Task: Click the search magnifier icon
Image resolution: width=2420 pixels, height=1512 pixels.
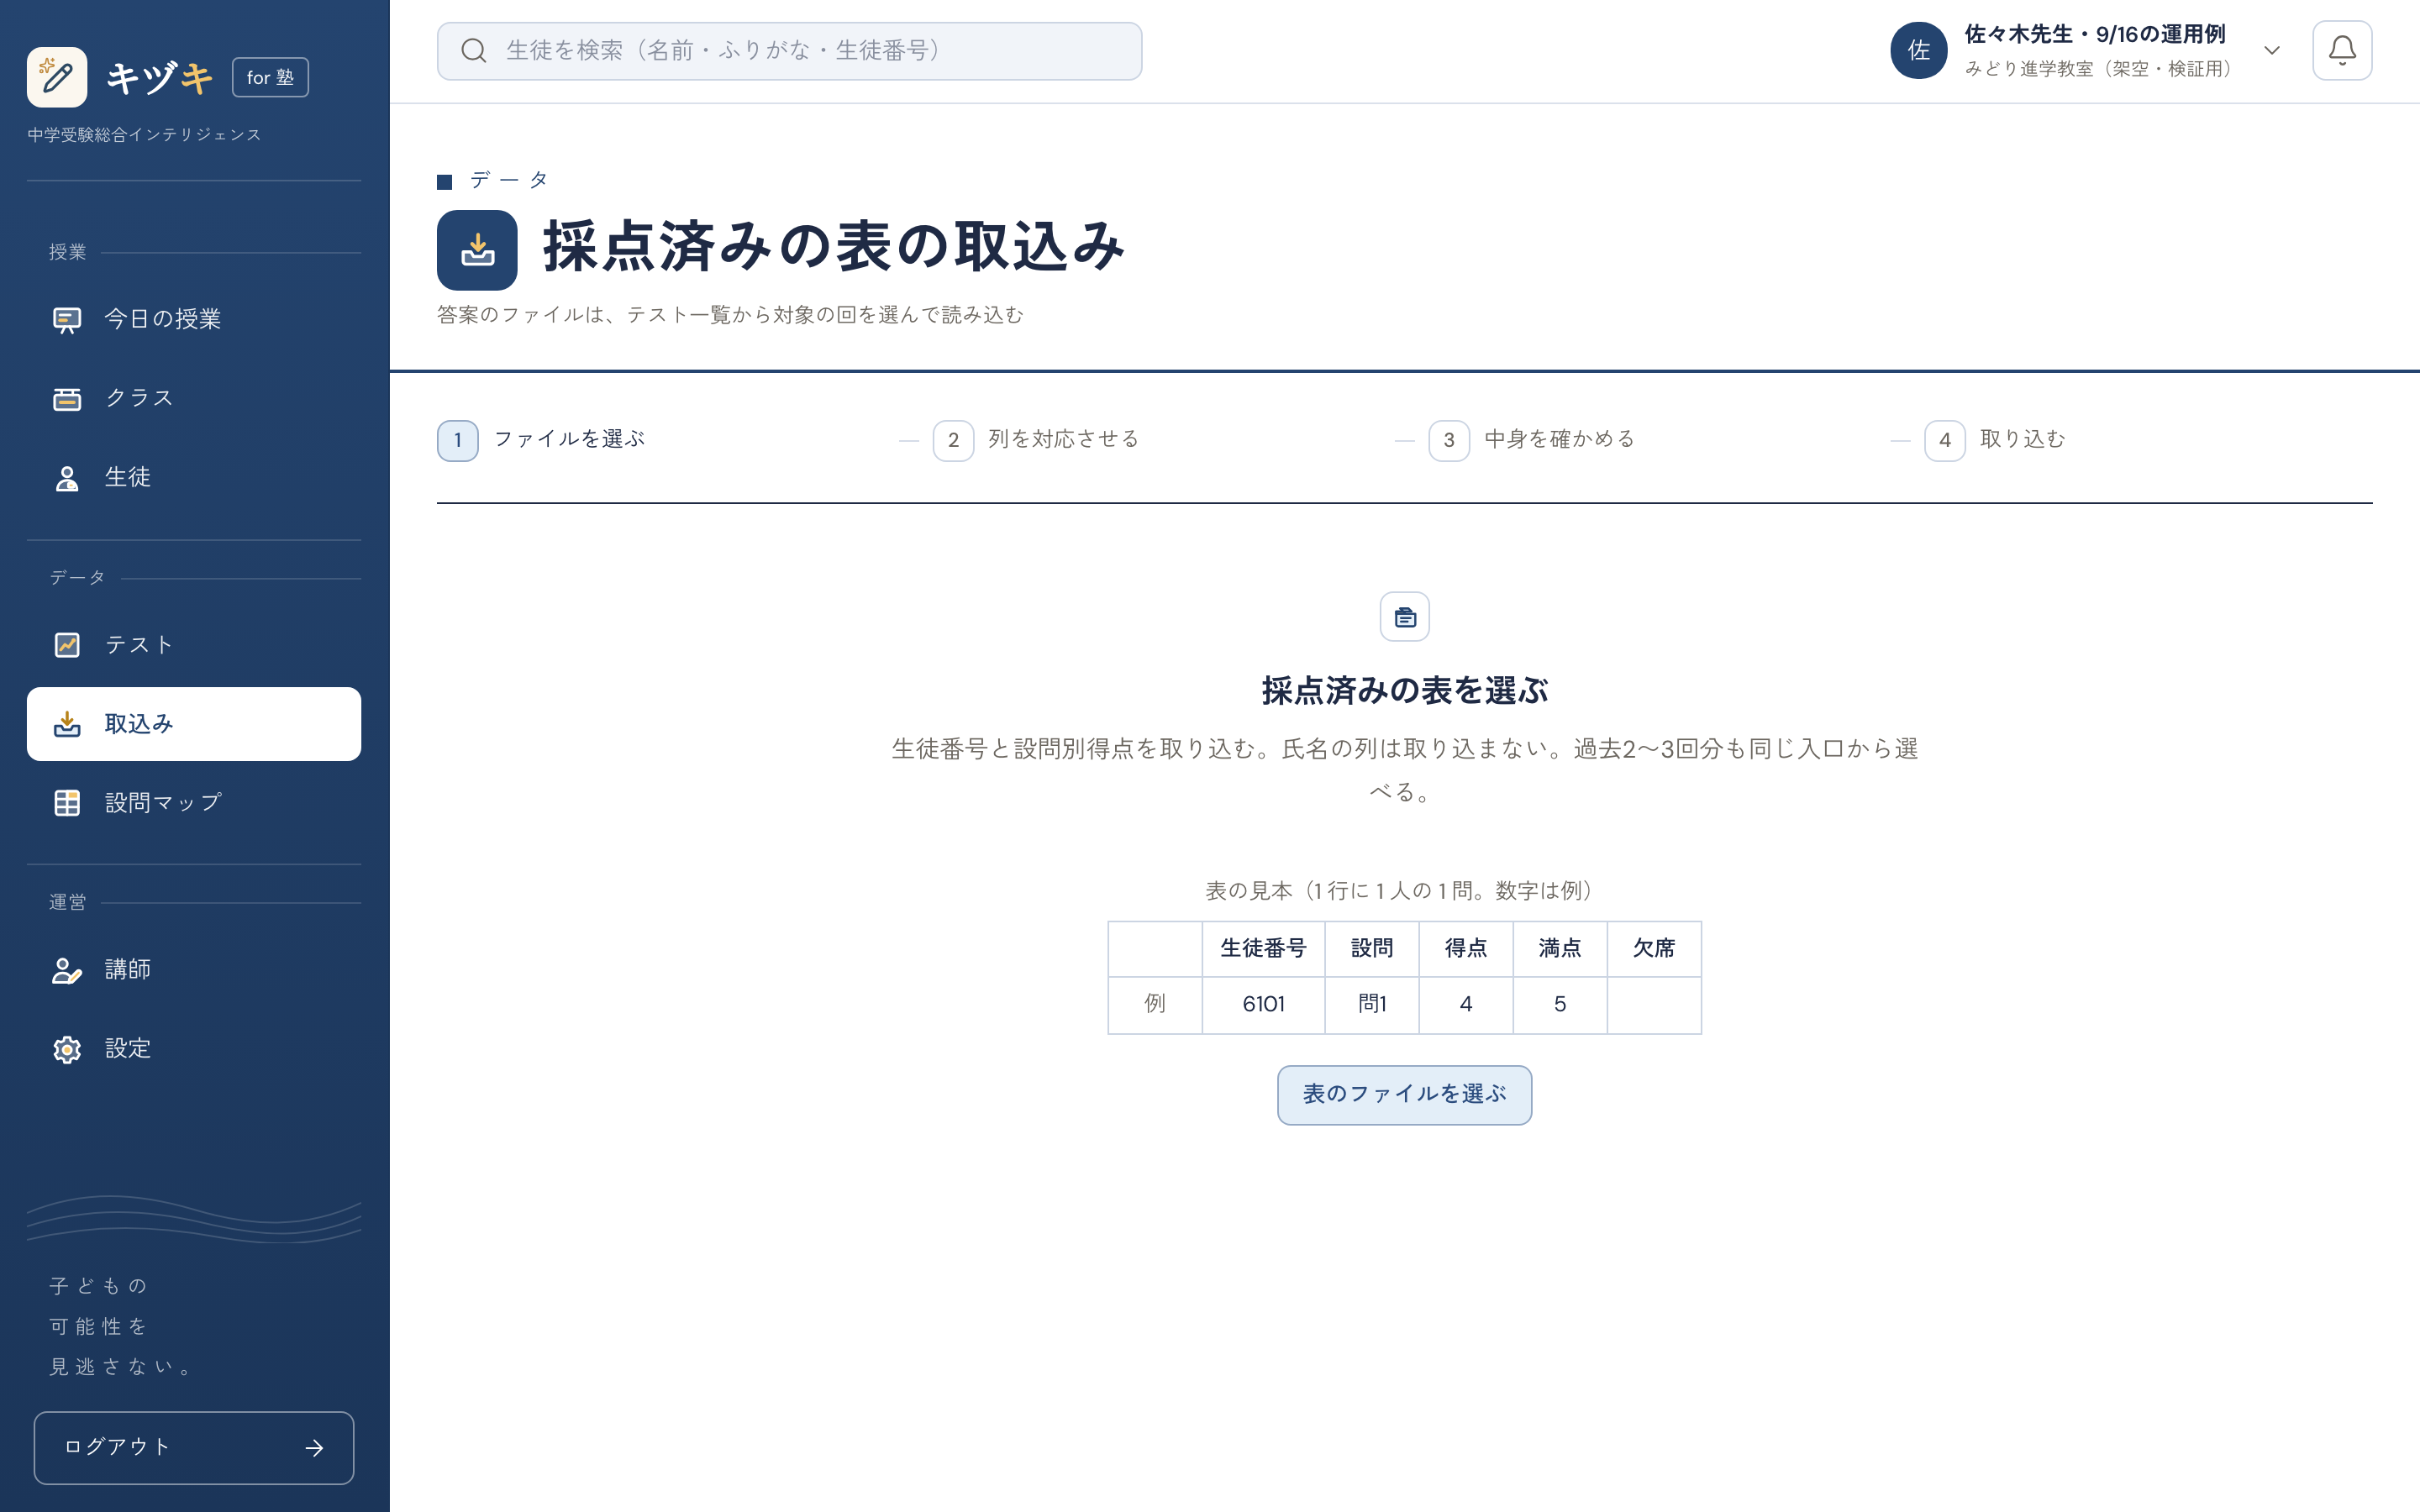Action: (x=474, y=51)
